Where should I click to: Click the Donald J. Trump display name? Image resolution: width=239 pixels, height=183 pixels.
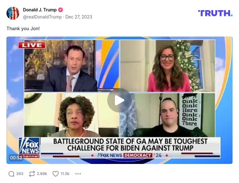[40, 10]
